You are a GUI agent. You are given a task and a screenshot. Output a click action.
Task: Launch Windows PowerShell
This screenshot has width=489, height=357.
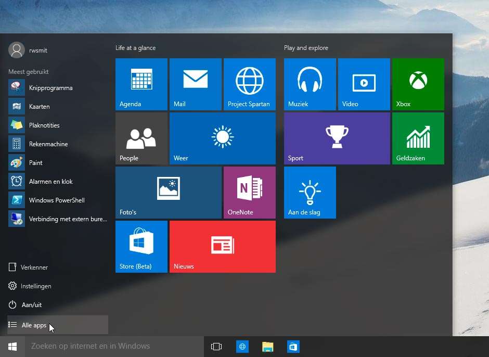point(58,200)
